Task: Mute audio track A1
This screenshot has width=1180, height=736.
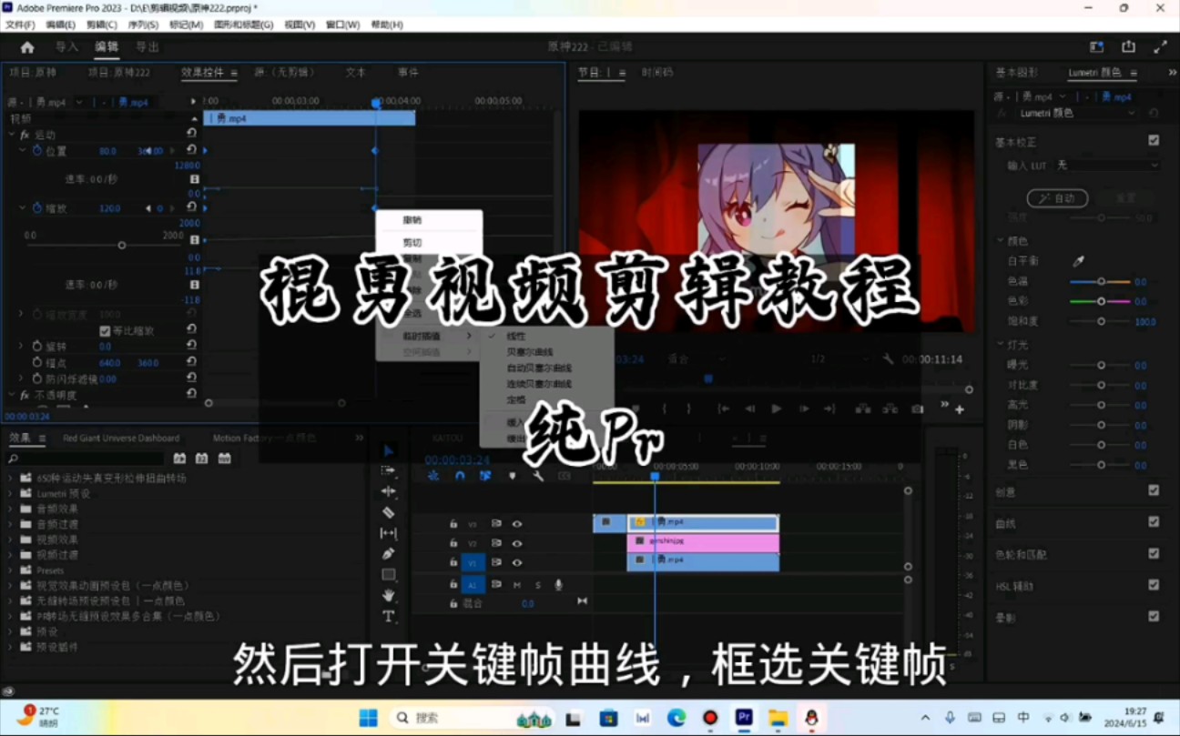Action: coord(517,584)
